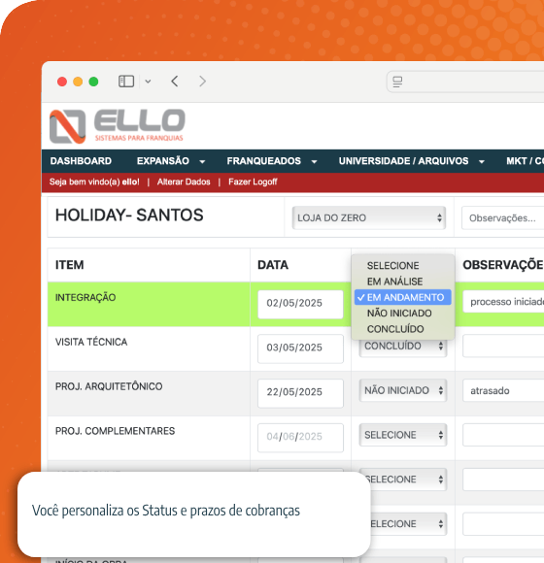Open status dropdown for PROJ. COMPLEMENTARES
The image size is (544, 563).
coord(403,435)
